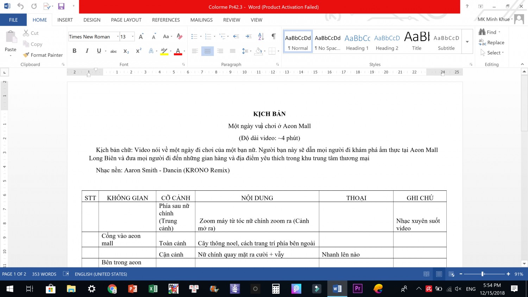
Task: Switch to the REVIEW tab
Action: click(x=232, y=20)
